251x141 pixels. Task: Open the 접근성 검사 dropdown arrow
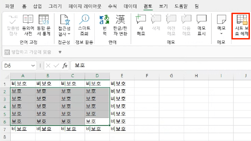click(69, 34)
